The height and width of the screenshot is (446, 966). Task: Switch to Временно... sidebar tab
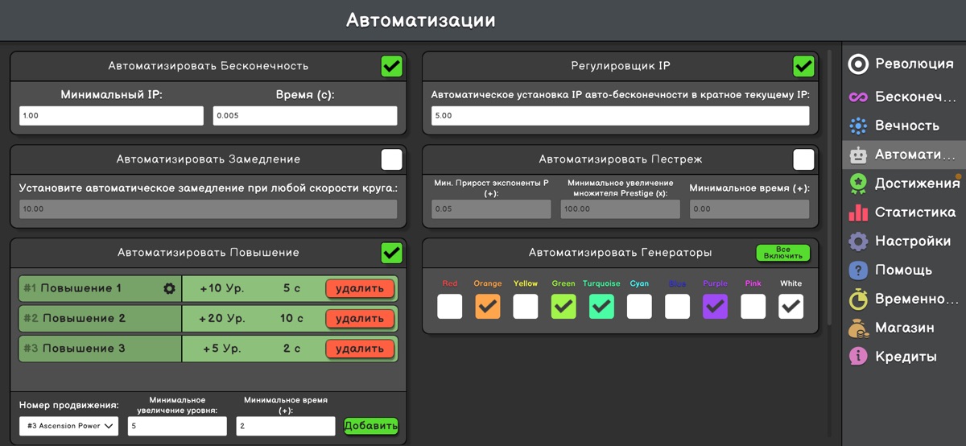click(902, 299)
